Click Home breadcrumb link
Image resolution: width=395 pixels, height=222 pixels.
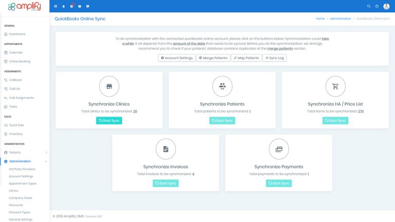coord(320,18)
